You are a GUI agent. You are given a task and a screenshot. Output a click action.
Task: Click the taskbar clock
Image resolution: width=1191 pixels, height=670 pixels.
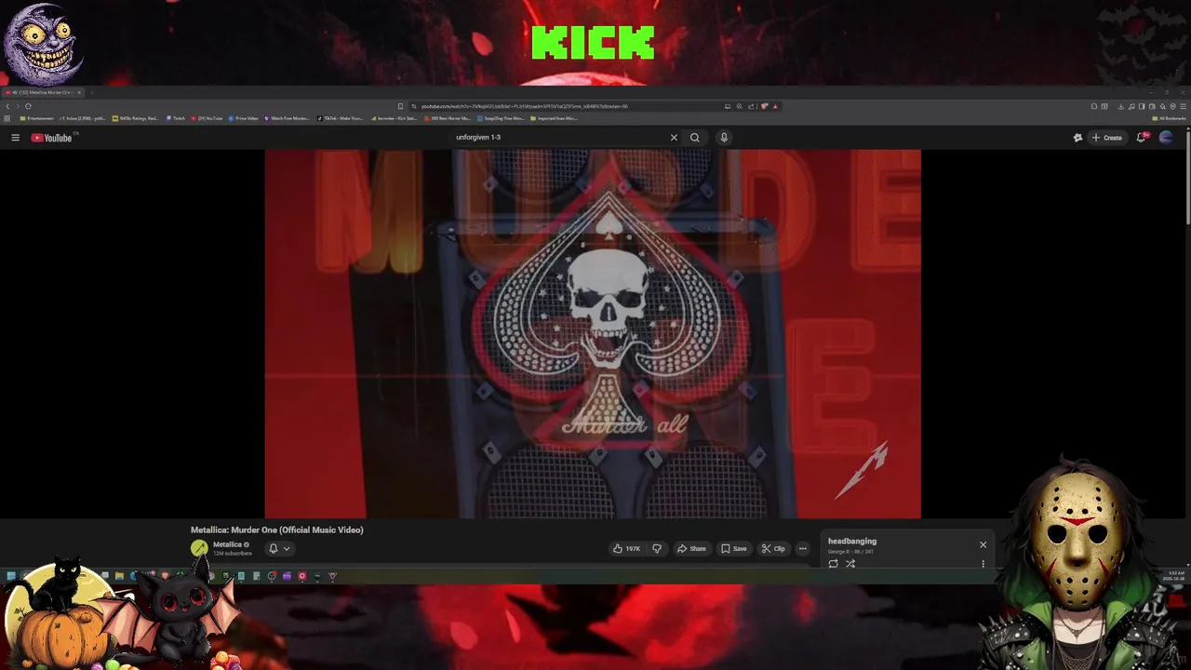coord(1173,575)
